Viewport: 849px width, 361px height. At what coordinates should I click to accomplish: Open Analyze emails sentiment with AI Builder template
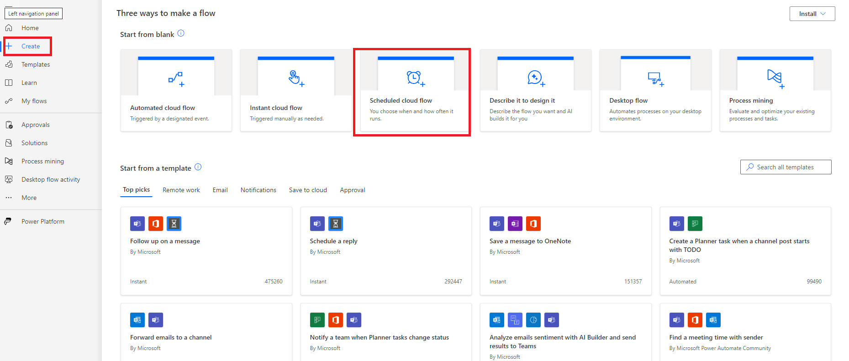(x=565, y=332)
